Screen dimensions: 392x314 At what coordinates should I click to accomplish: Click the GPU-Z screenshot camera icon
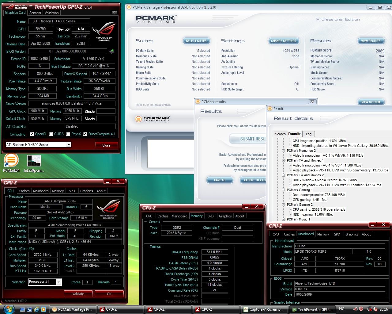pyautogui.click(x=114, y=12)
